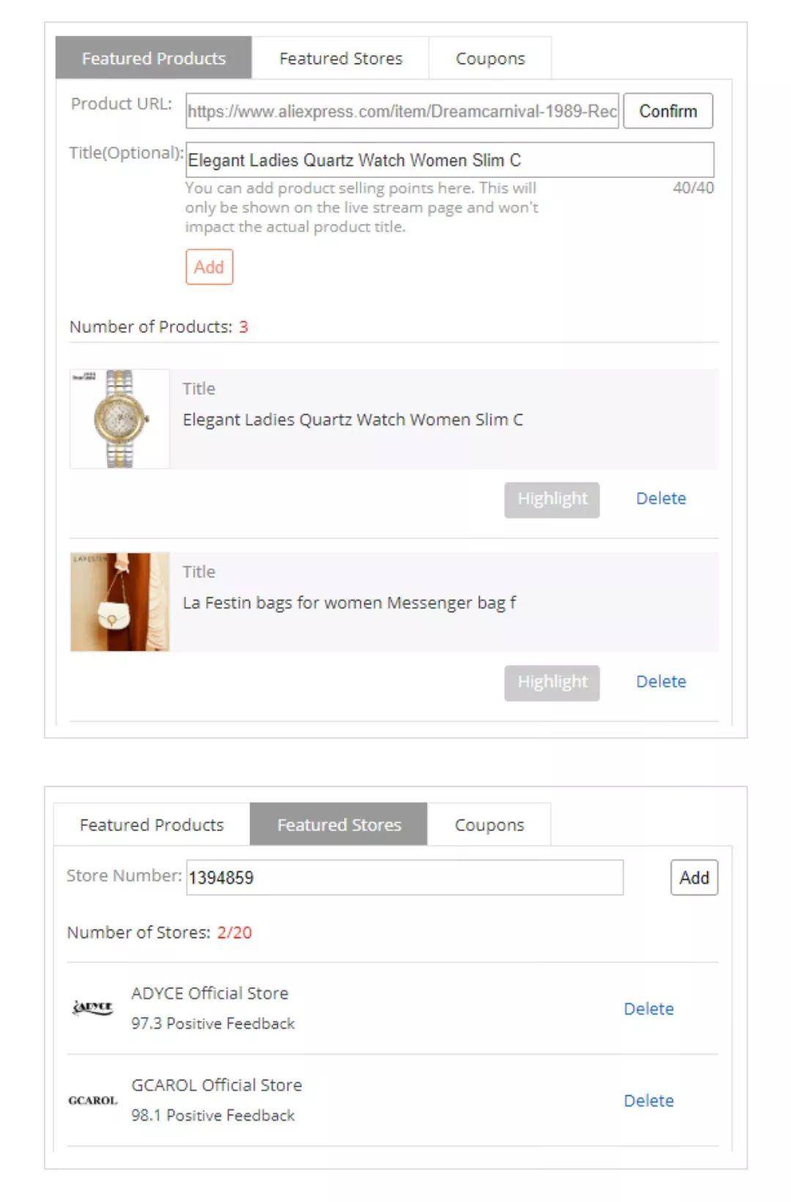Click the La Festin bag thumbnail
791x1202 pixels.
[120, 602]
